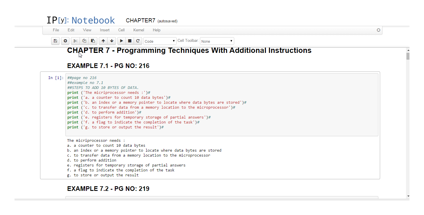
Task: Run the current cell
Action: click(x=121, y=41)
